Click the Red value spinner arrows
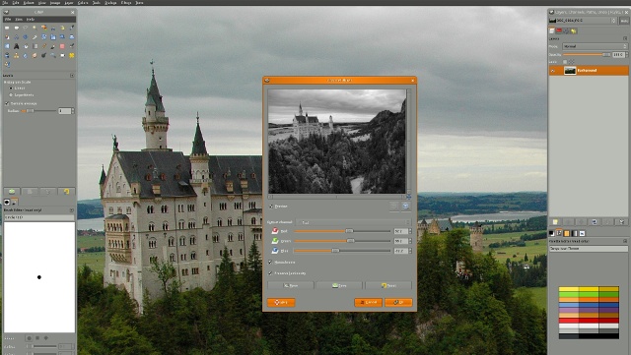 pos(410,231)
